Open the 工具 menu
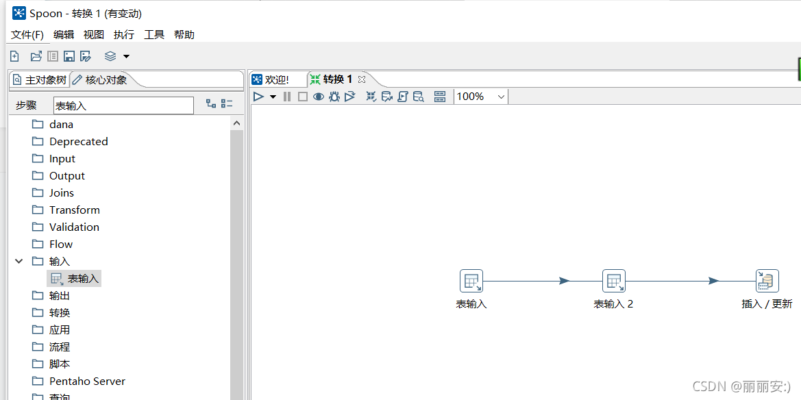 [x=154, y=35]
